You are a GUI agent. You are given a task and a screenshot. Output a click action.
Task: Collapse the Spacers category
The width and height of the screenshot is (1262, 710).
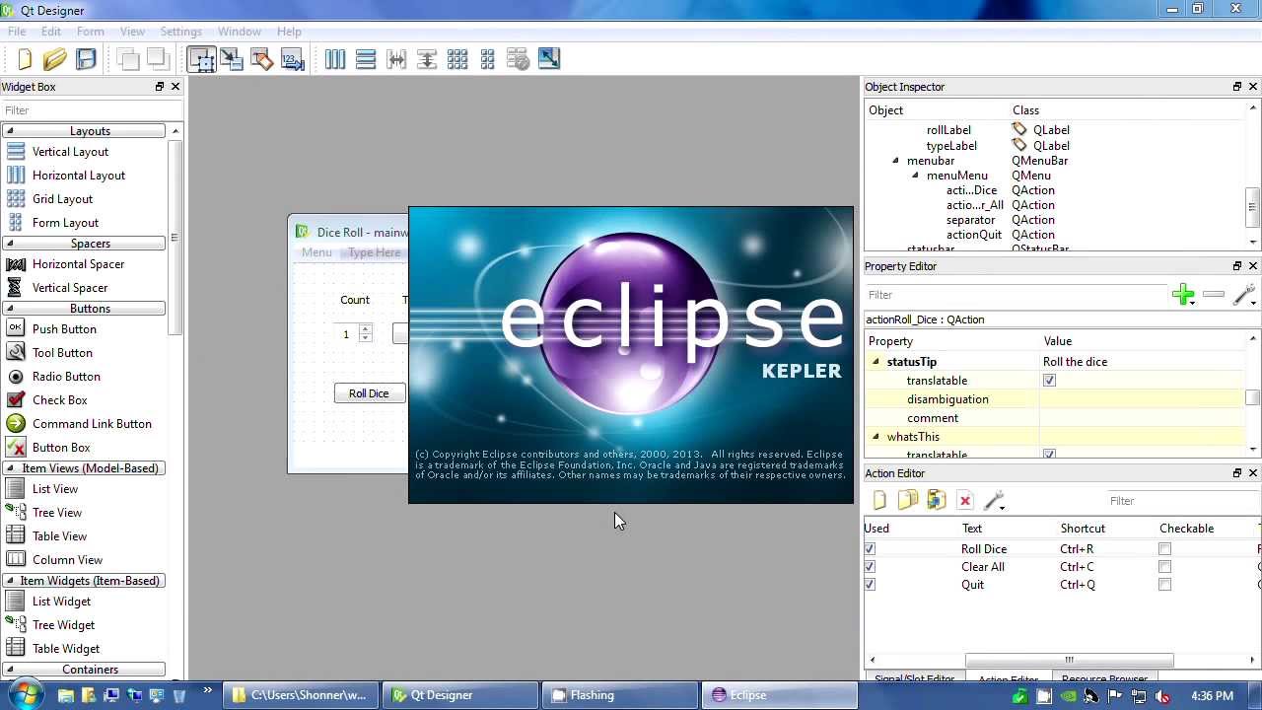10,244
